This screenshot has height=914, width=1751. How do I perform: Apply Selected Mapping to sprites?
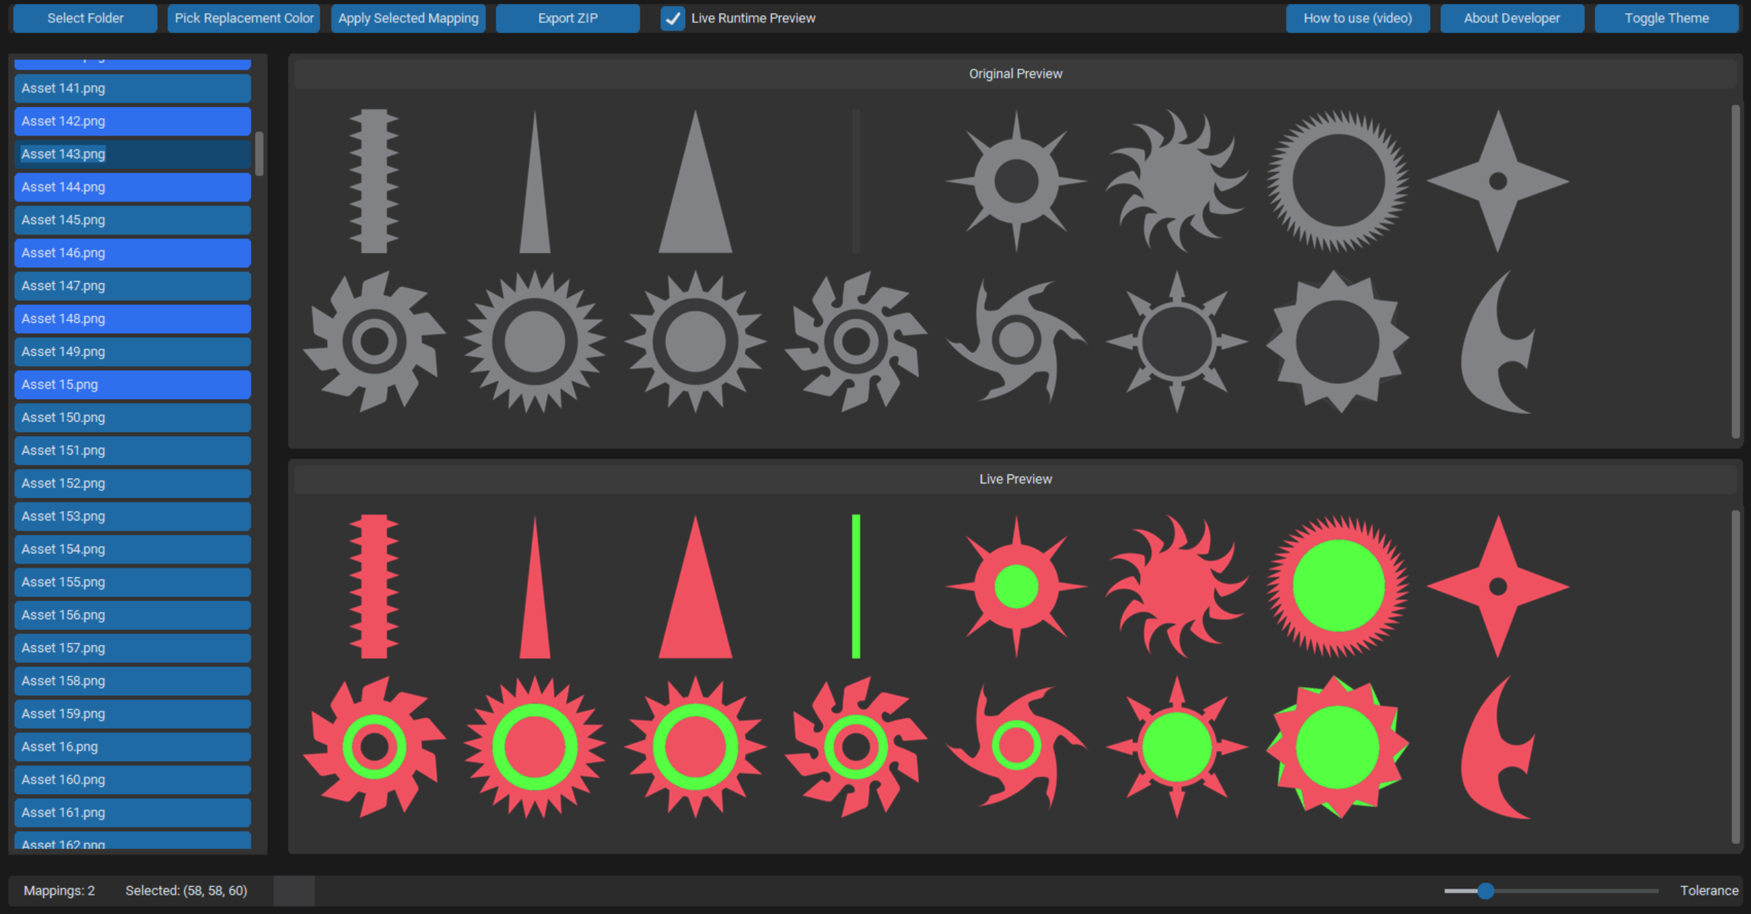click(x=408, y=19)
